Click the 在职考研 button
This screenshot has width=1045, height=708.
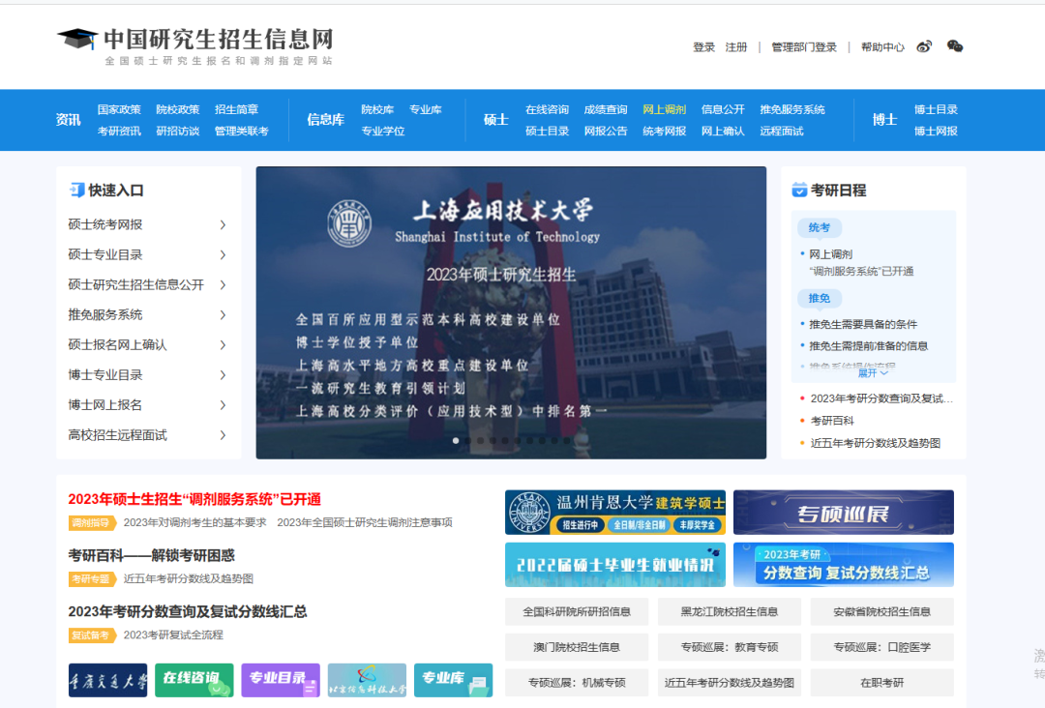tap(881, 682)
